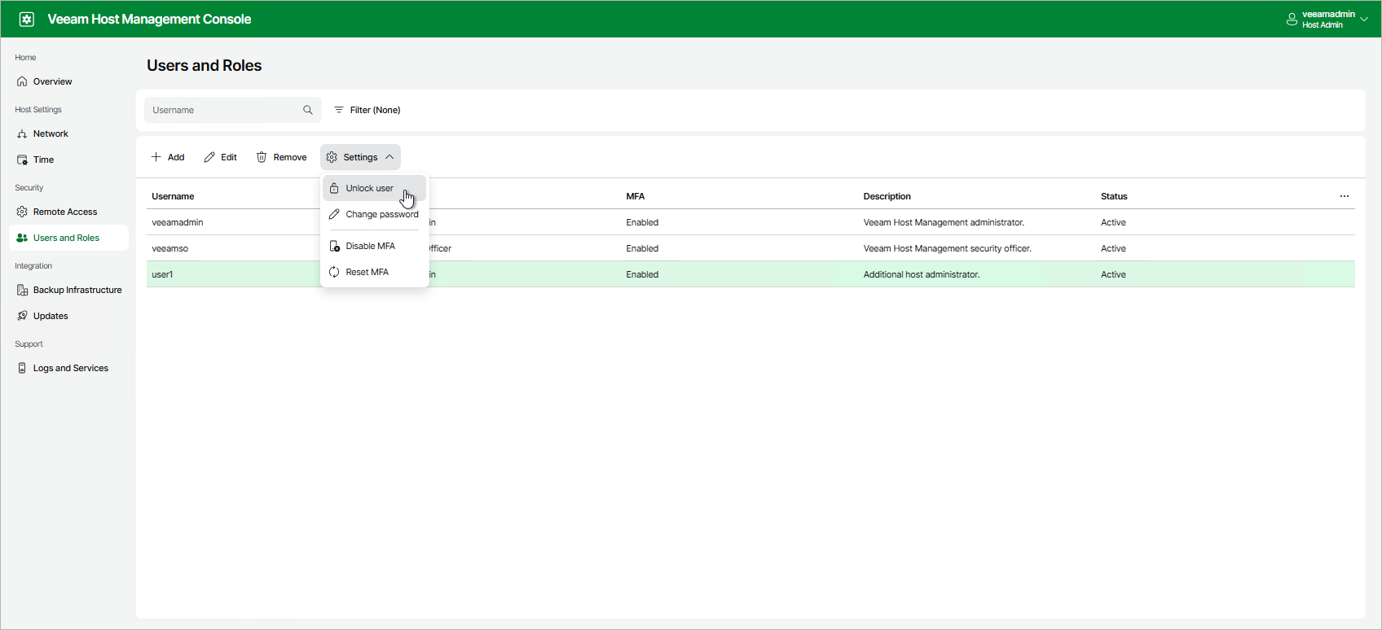
Task: Click the padlock icon for Unlock user
Action: (x=334, y=188)
